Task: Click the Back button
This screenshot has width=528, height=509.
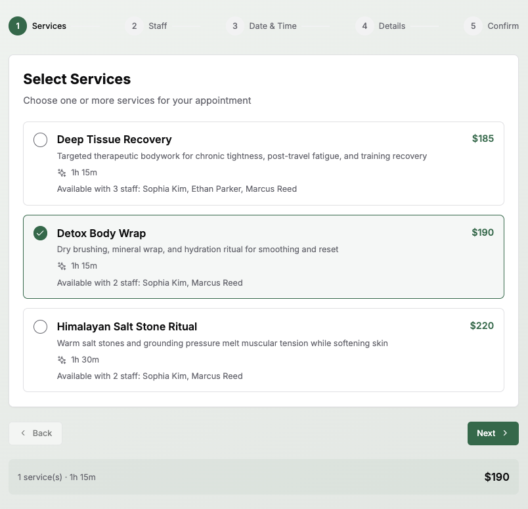Action: pos(35,433)
